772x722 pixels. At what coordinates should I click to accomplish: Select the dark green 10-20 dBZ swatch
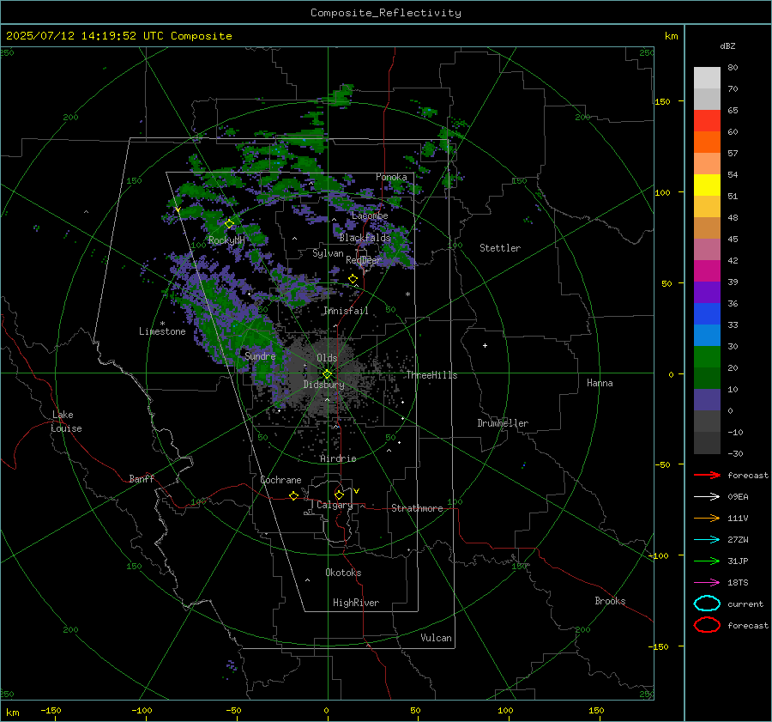(x=707, y=379)
